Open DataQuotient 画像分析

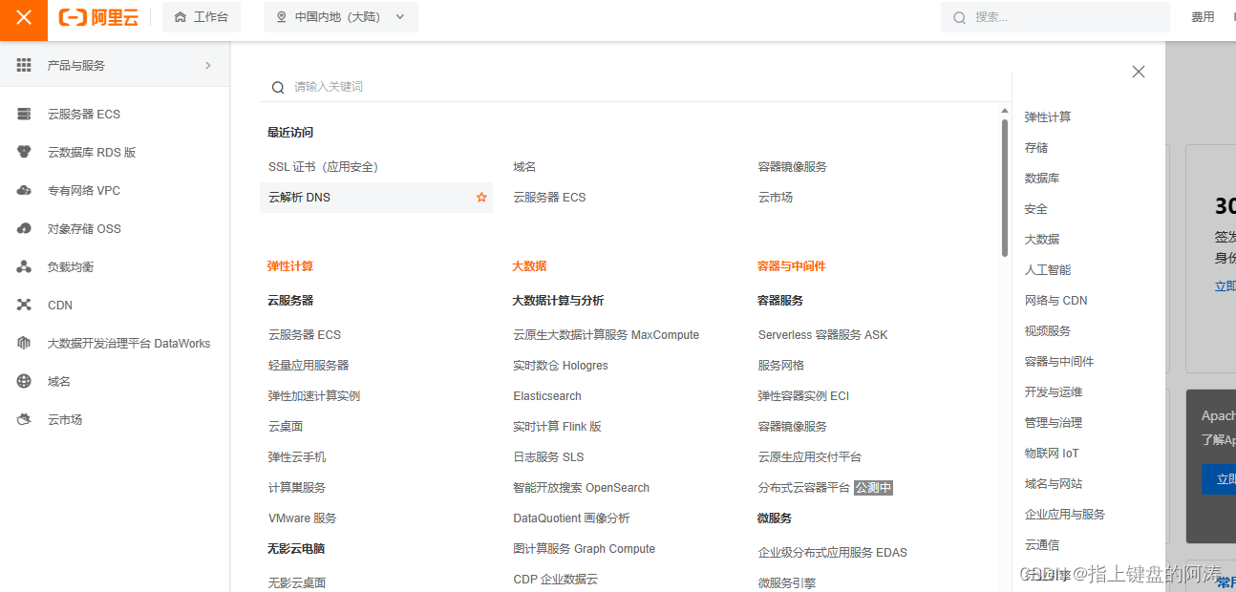pos(571,518)
